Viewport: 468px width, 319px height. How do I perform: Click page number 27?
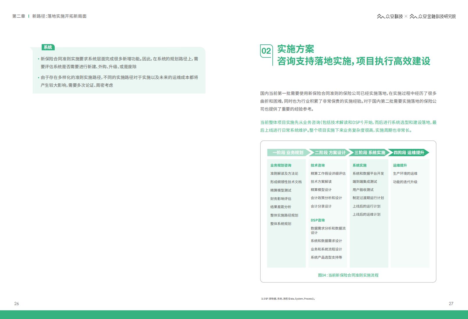pyautogui.click(x=451, y=304)
